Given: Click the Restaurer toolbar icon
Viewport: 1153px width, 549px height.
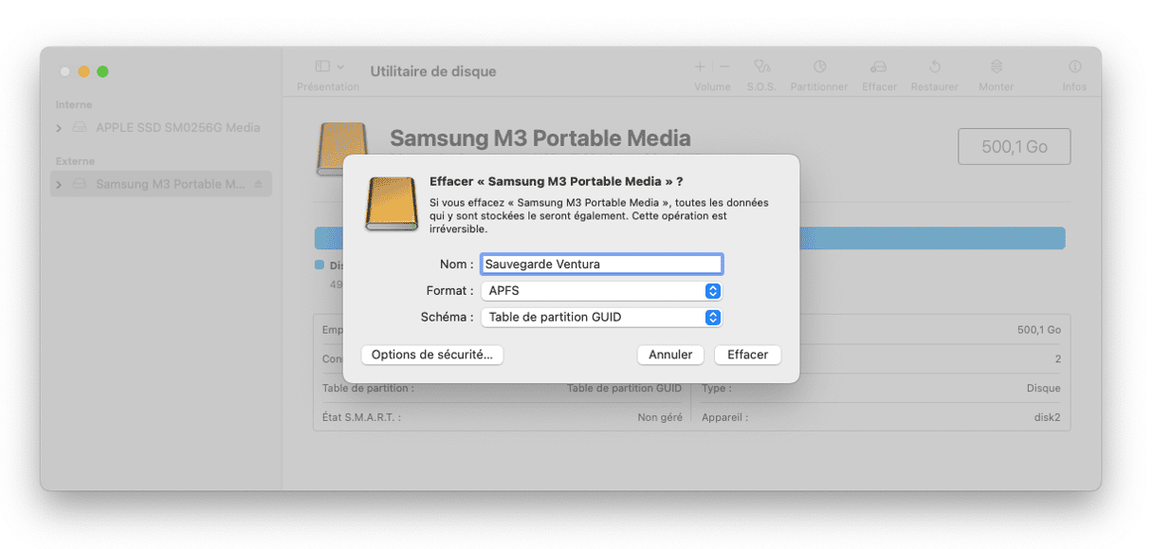Looking at the screenshot, I should tap(934, 67).
